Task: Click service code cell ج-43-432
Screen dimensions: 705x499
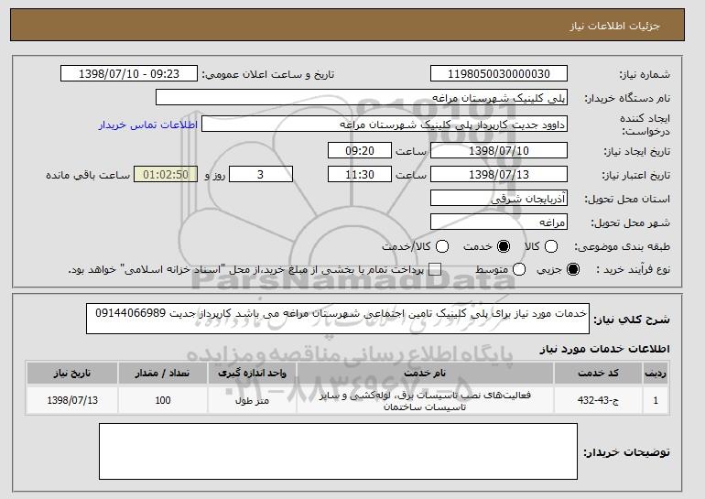Action: [x=598, y=400]
